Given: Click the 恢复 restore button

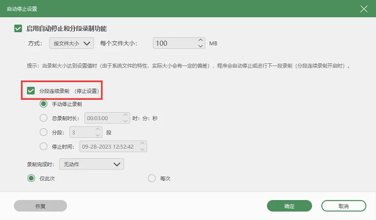Looking at the screenshot, I should [40, 206].
